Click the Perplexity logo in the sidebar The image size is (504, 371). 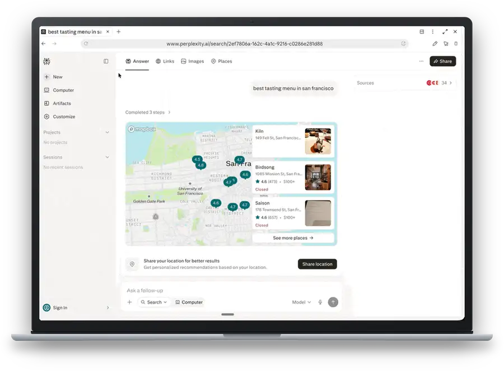point(46,61)
